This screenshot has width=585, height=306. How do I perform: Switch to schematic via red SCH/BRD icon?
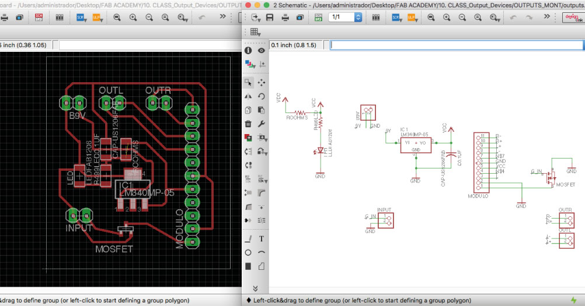(x=39, y=17)
